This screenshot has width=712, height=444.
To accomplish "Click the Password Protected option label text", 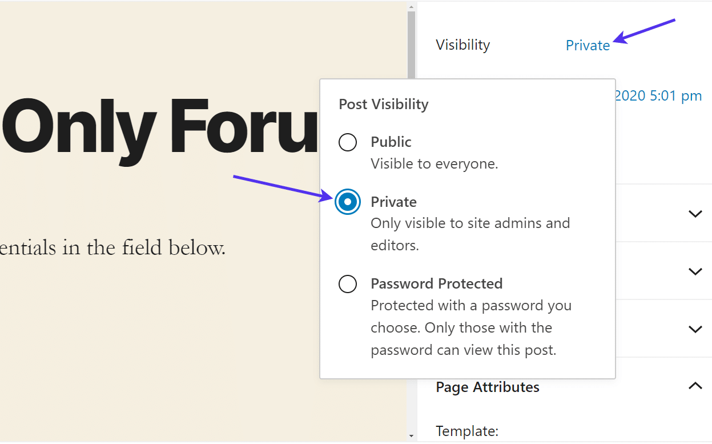I will click(x=437, y=283).
